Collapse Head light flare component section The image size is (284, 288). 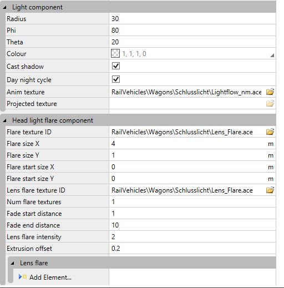(x=4, y=120)
